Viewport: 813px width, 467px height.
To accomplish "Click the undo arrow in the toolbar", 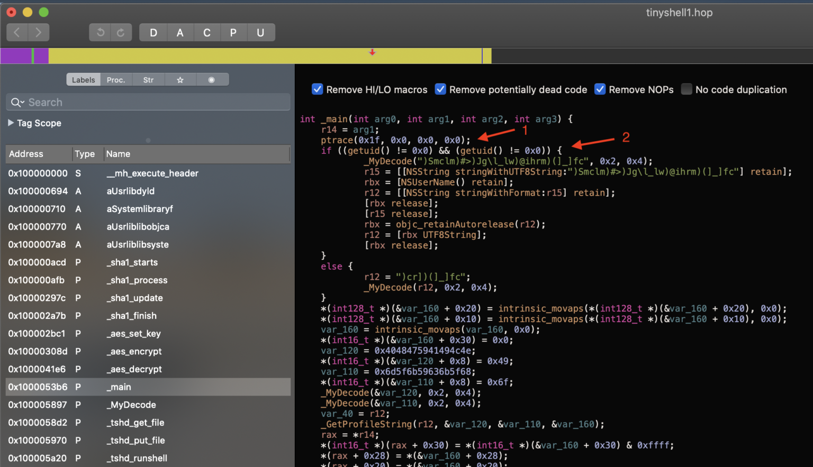I will point(100,32).
